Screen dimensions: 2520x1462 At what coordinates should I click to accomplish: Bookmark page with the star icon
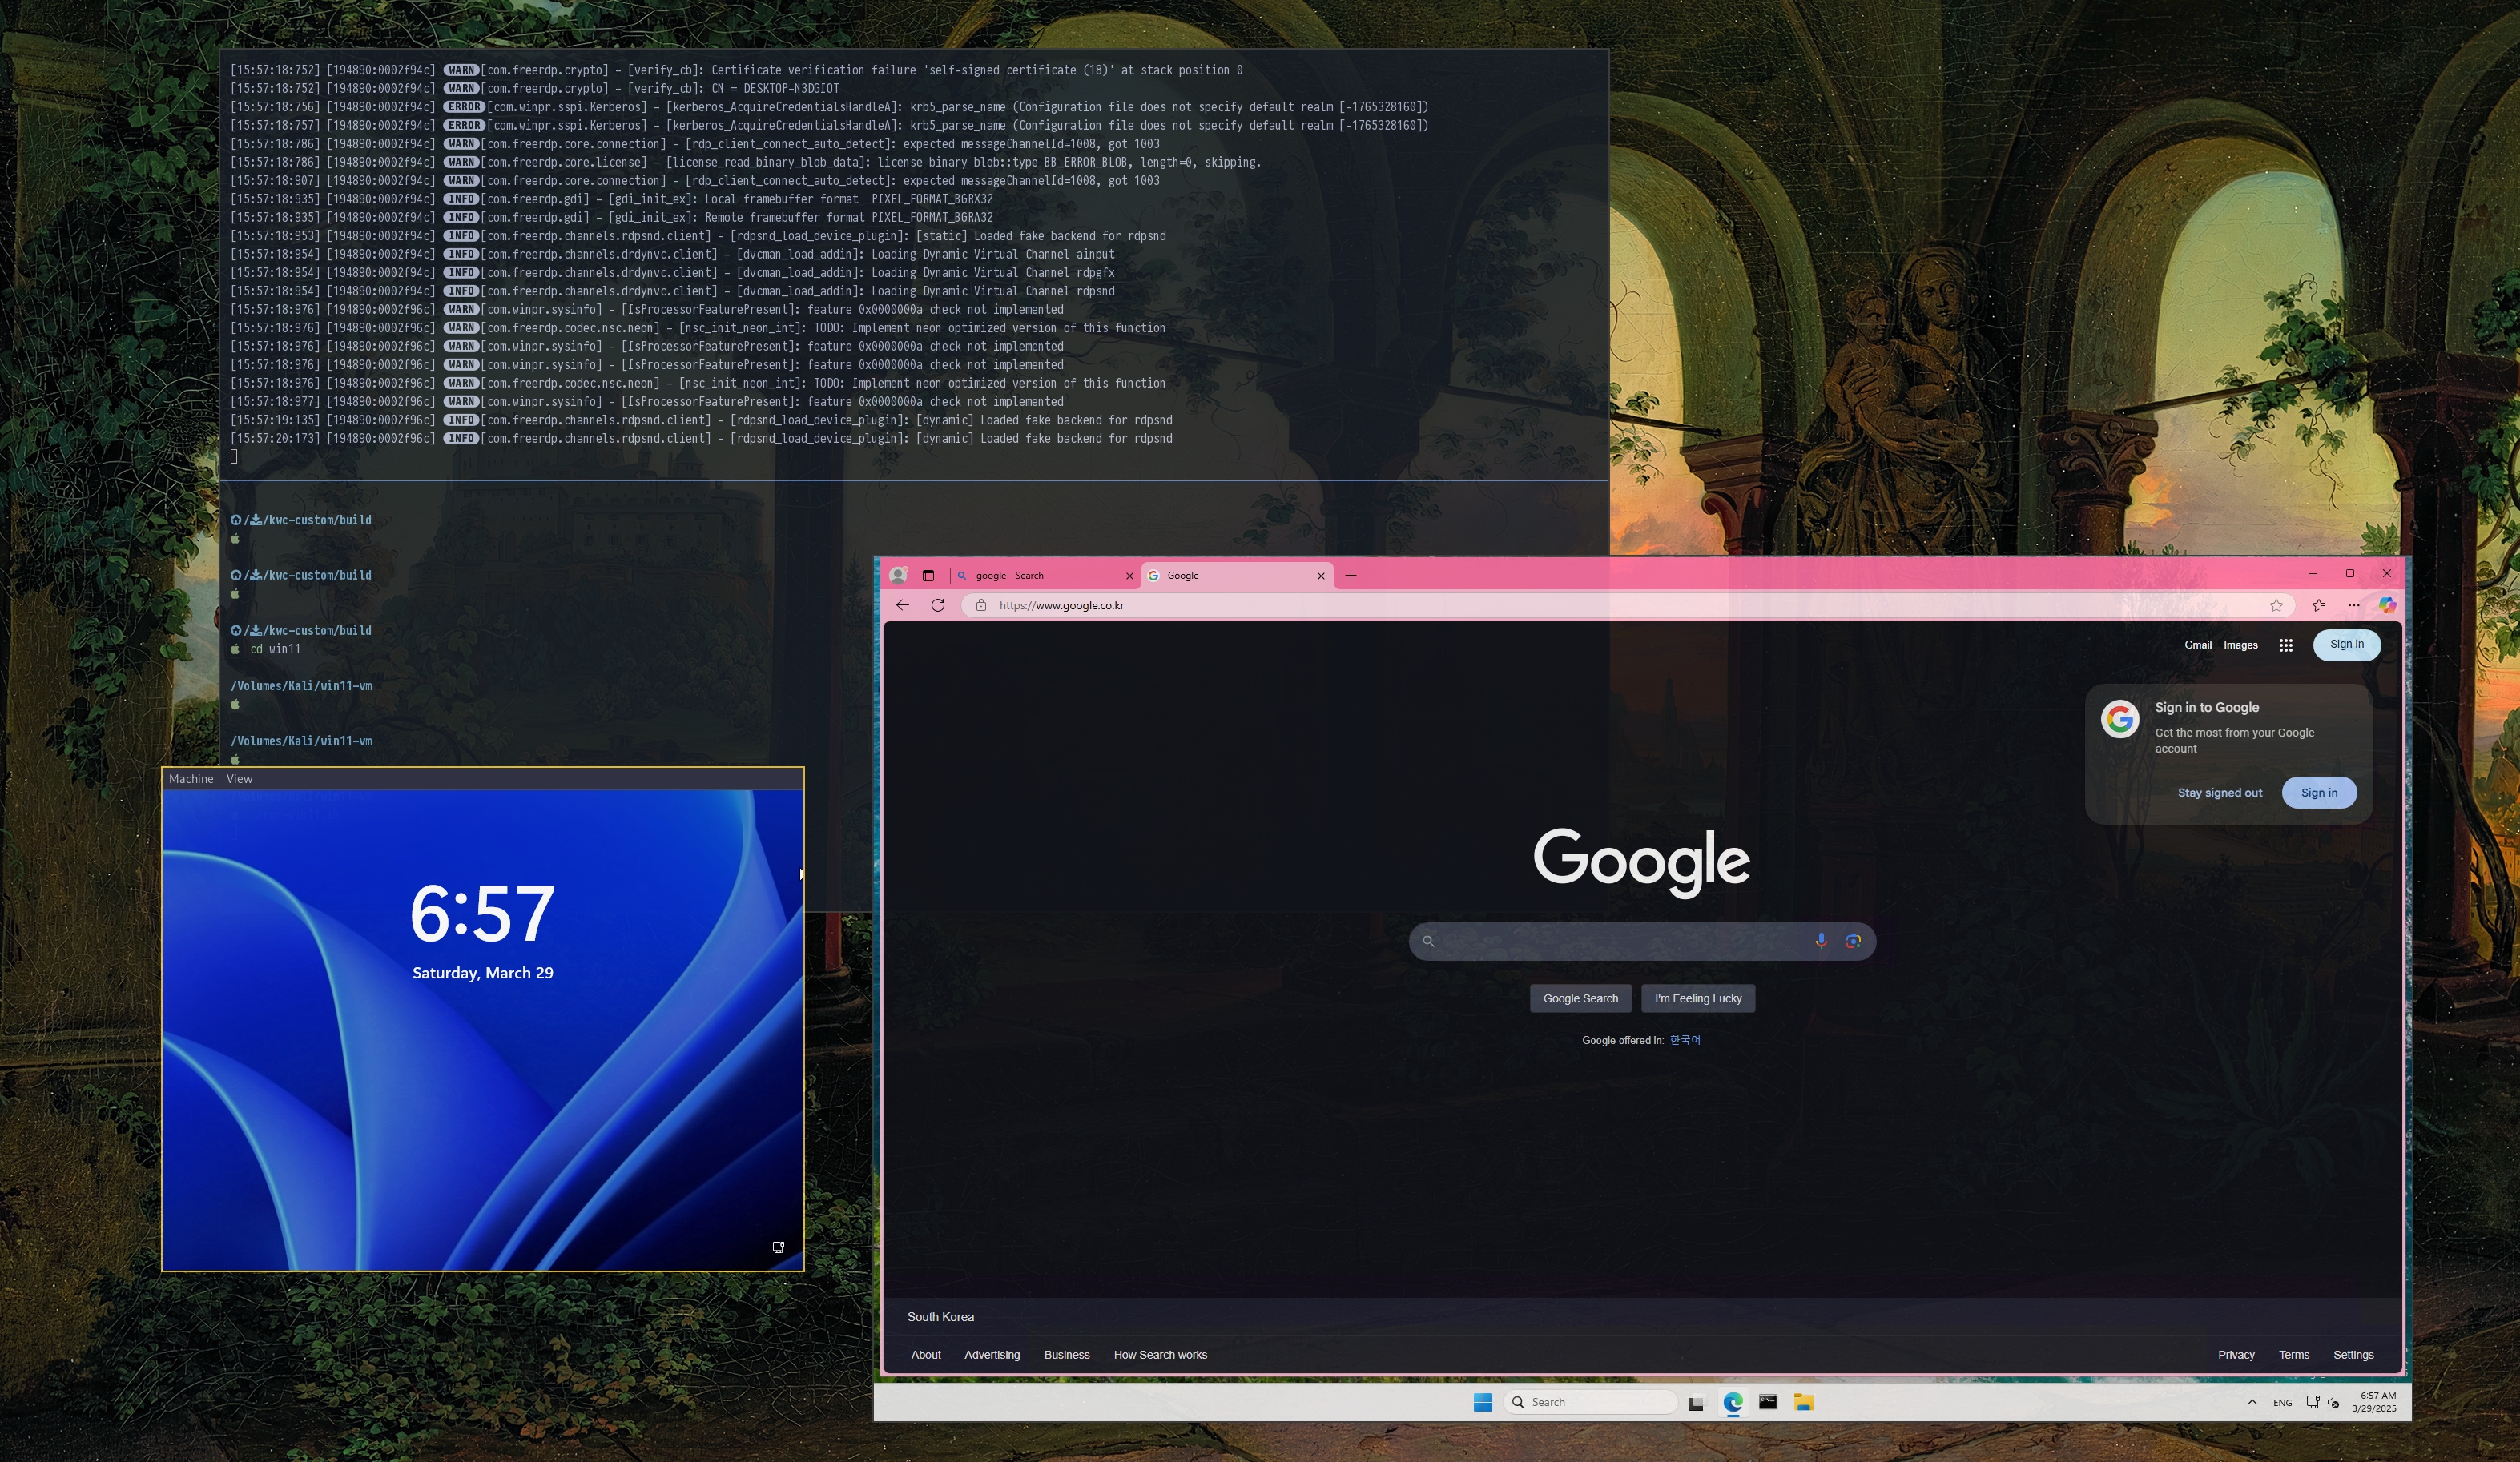pyautogui.click(x=2276, y=605)
